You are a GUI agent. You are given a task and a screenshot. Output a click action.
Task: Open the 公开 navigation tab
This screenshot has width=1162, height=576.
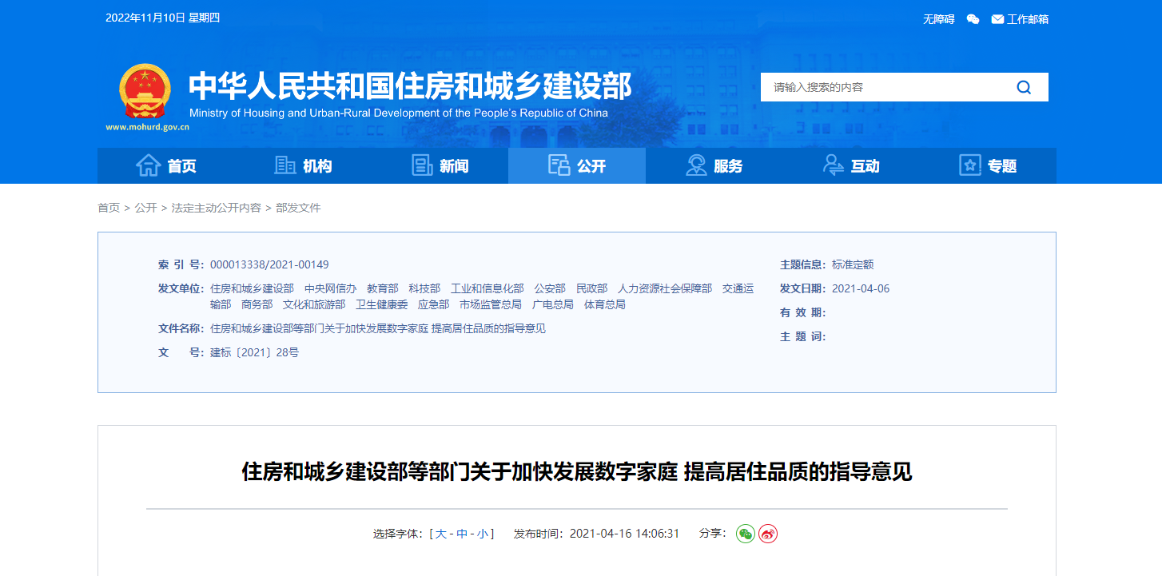[x=577, y=165]
